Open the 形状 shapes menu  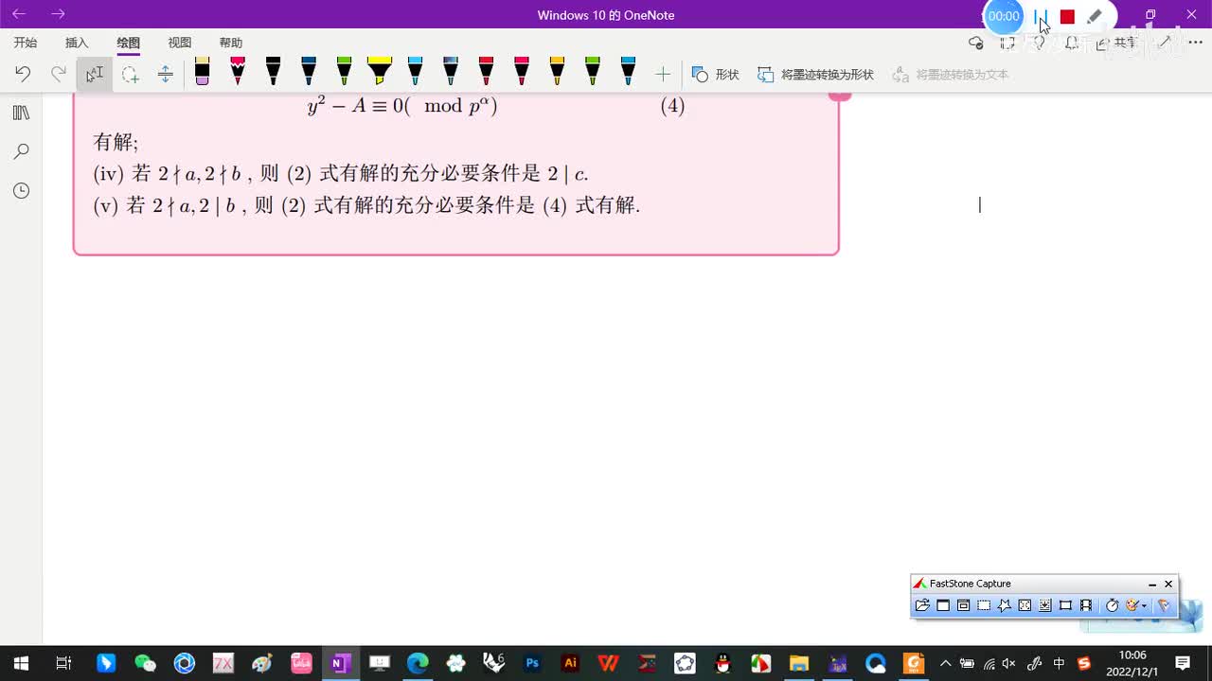716,74
